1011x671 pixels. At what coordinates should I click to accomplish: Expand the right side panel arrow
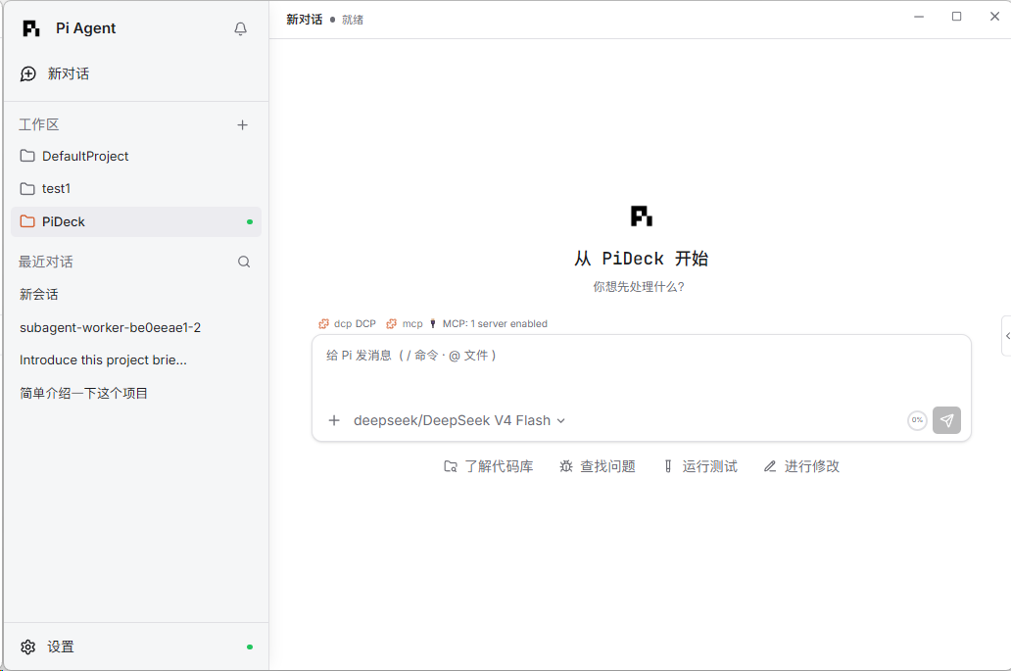point(1006,336)
